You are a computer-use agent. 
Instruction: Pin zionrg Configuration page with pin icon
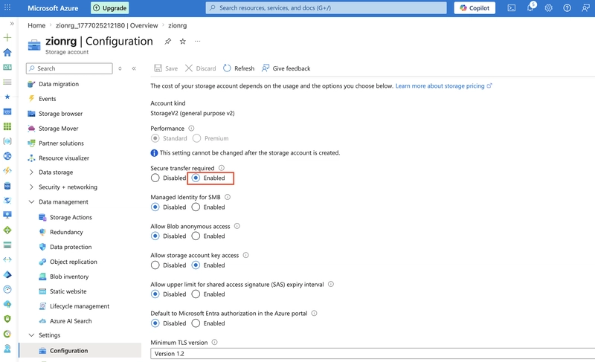pyautogui.click(x=168, y=42)
